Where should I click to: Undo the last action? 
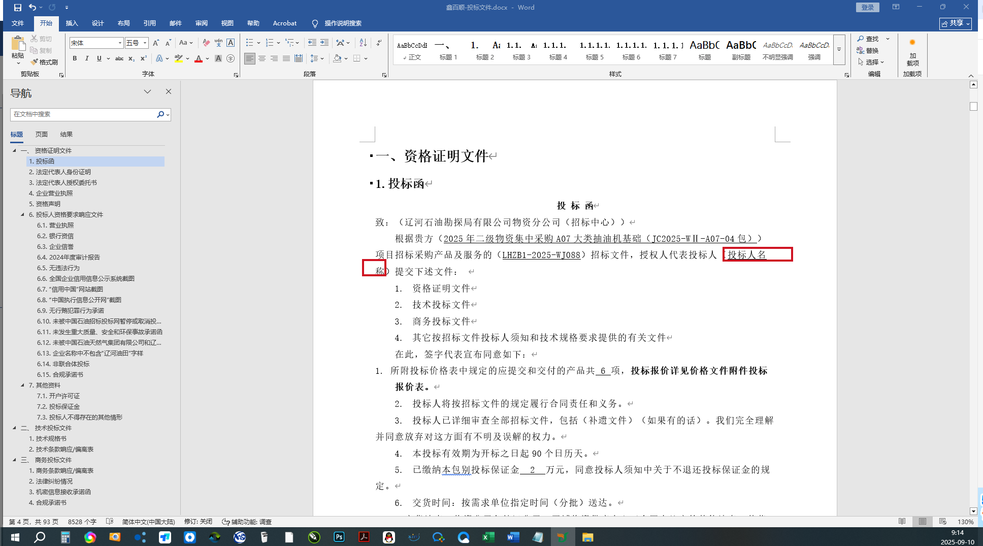[x=32, y=8]
